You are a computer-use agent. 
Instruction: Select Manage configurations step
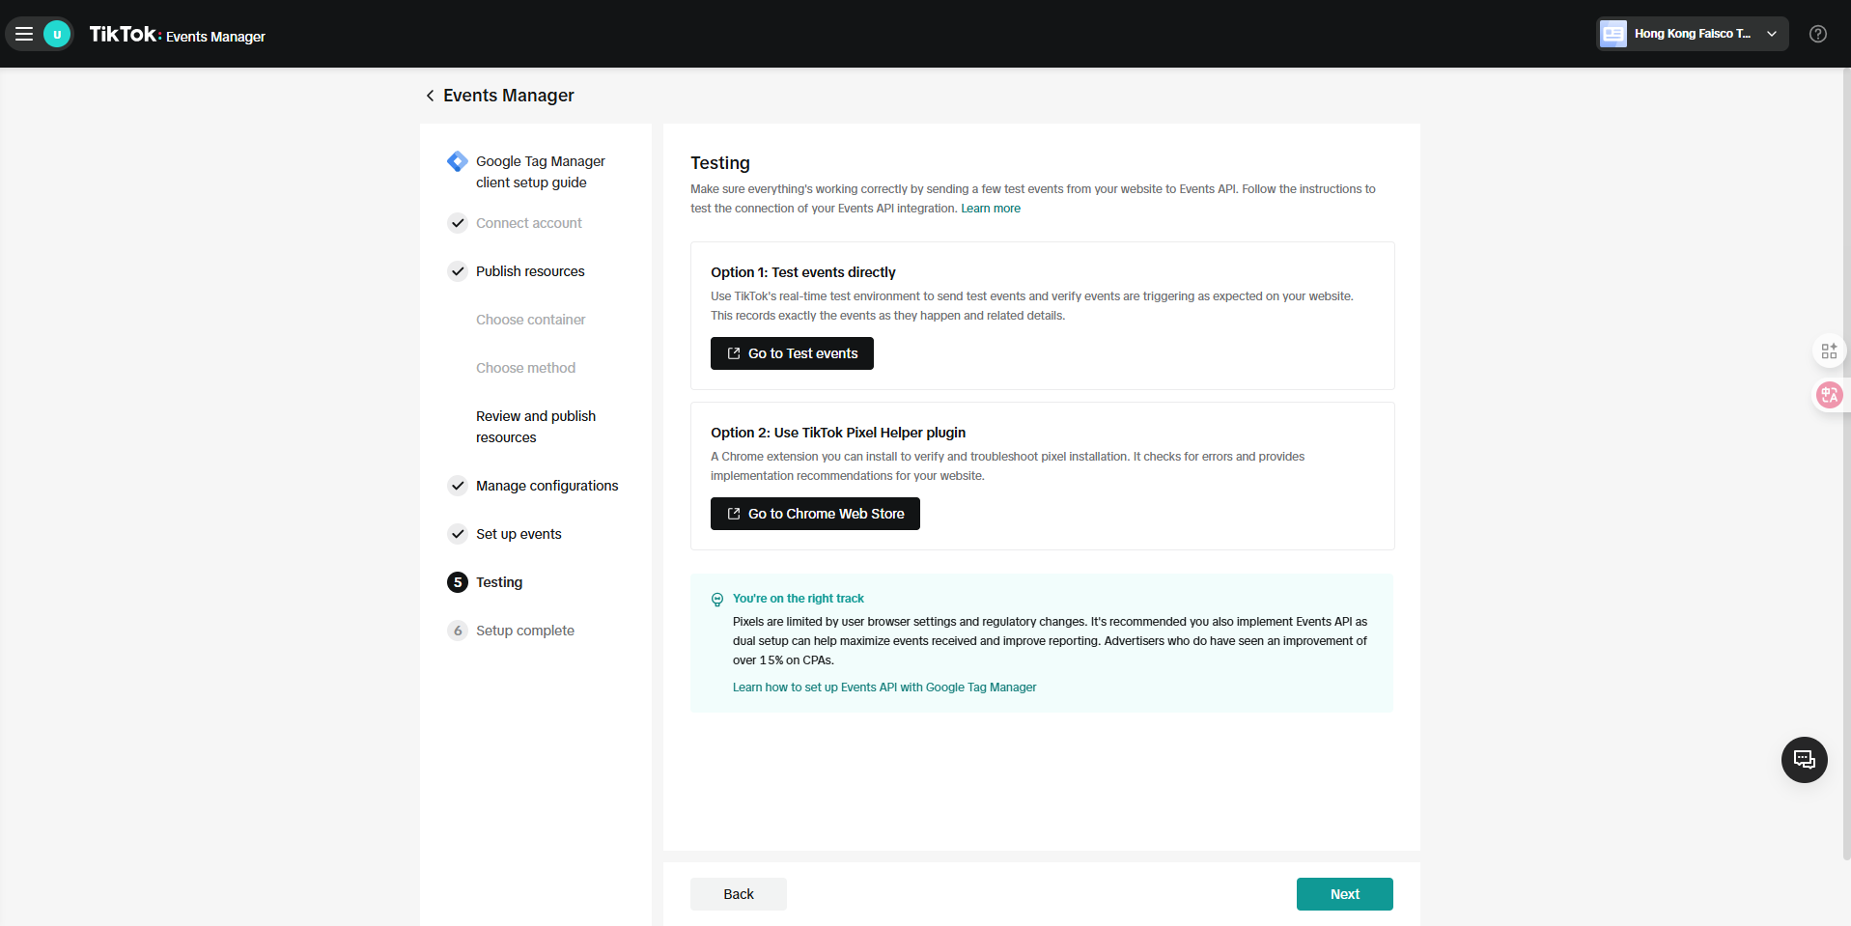coord(547,486)
